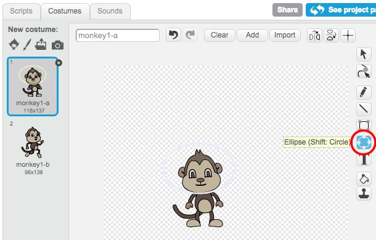Activate the Text tool

coord(364,159)
